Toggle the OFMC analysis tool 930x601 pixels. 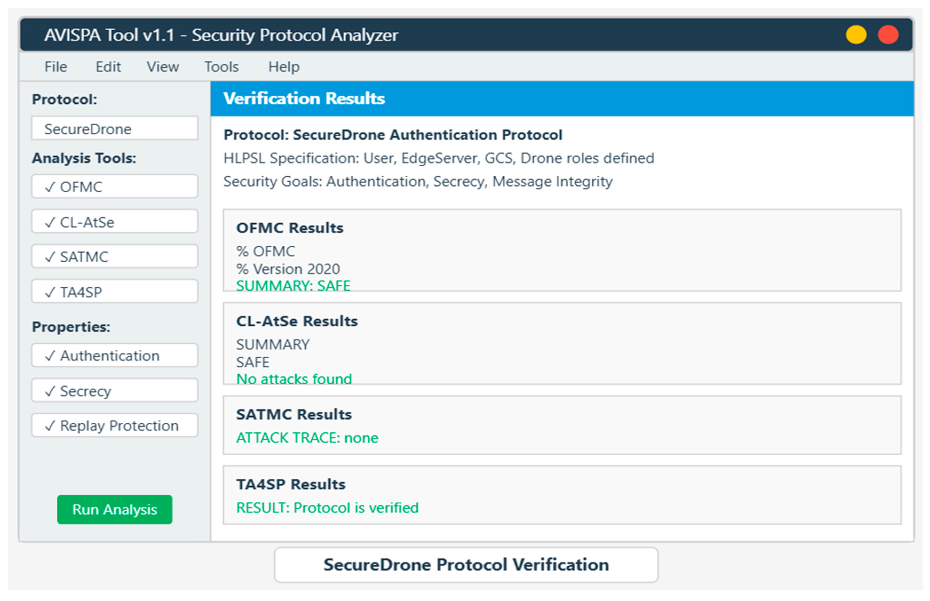point(114,186)
